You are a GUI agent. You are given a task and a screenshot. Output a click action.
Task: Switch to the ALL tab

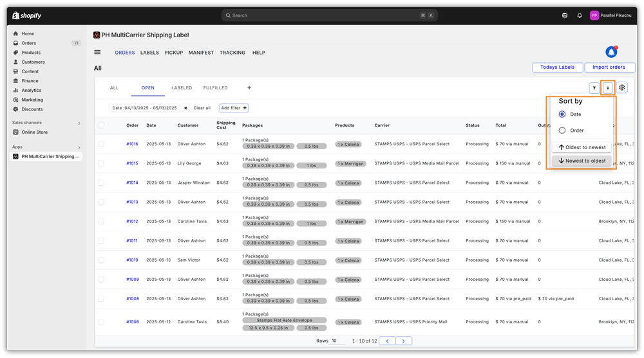(x=114, y=88)
